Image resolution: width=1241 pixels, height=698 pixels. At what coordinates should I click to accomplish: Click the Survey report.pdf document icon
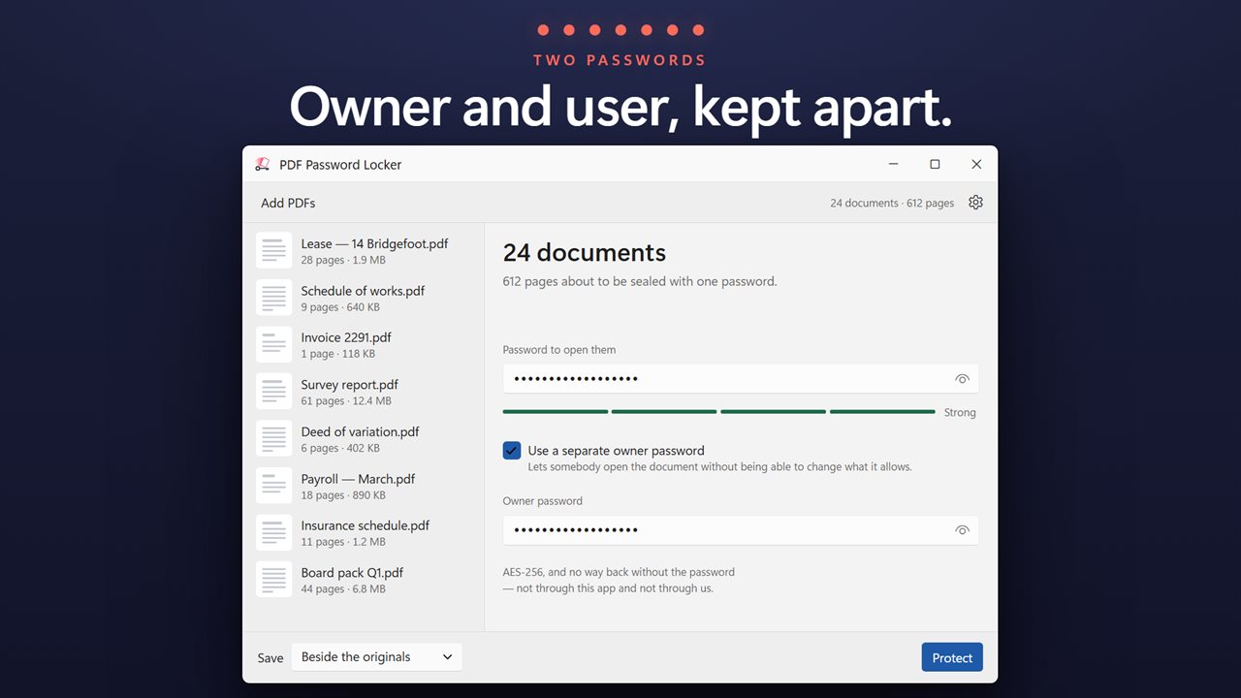click(x=273, y=392)
